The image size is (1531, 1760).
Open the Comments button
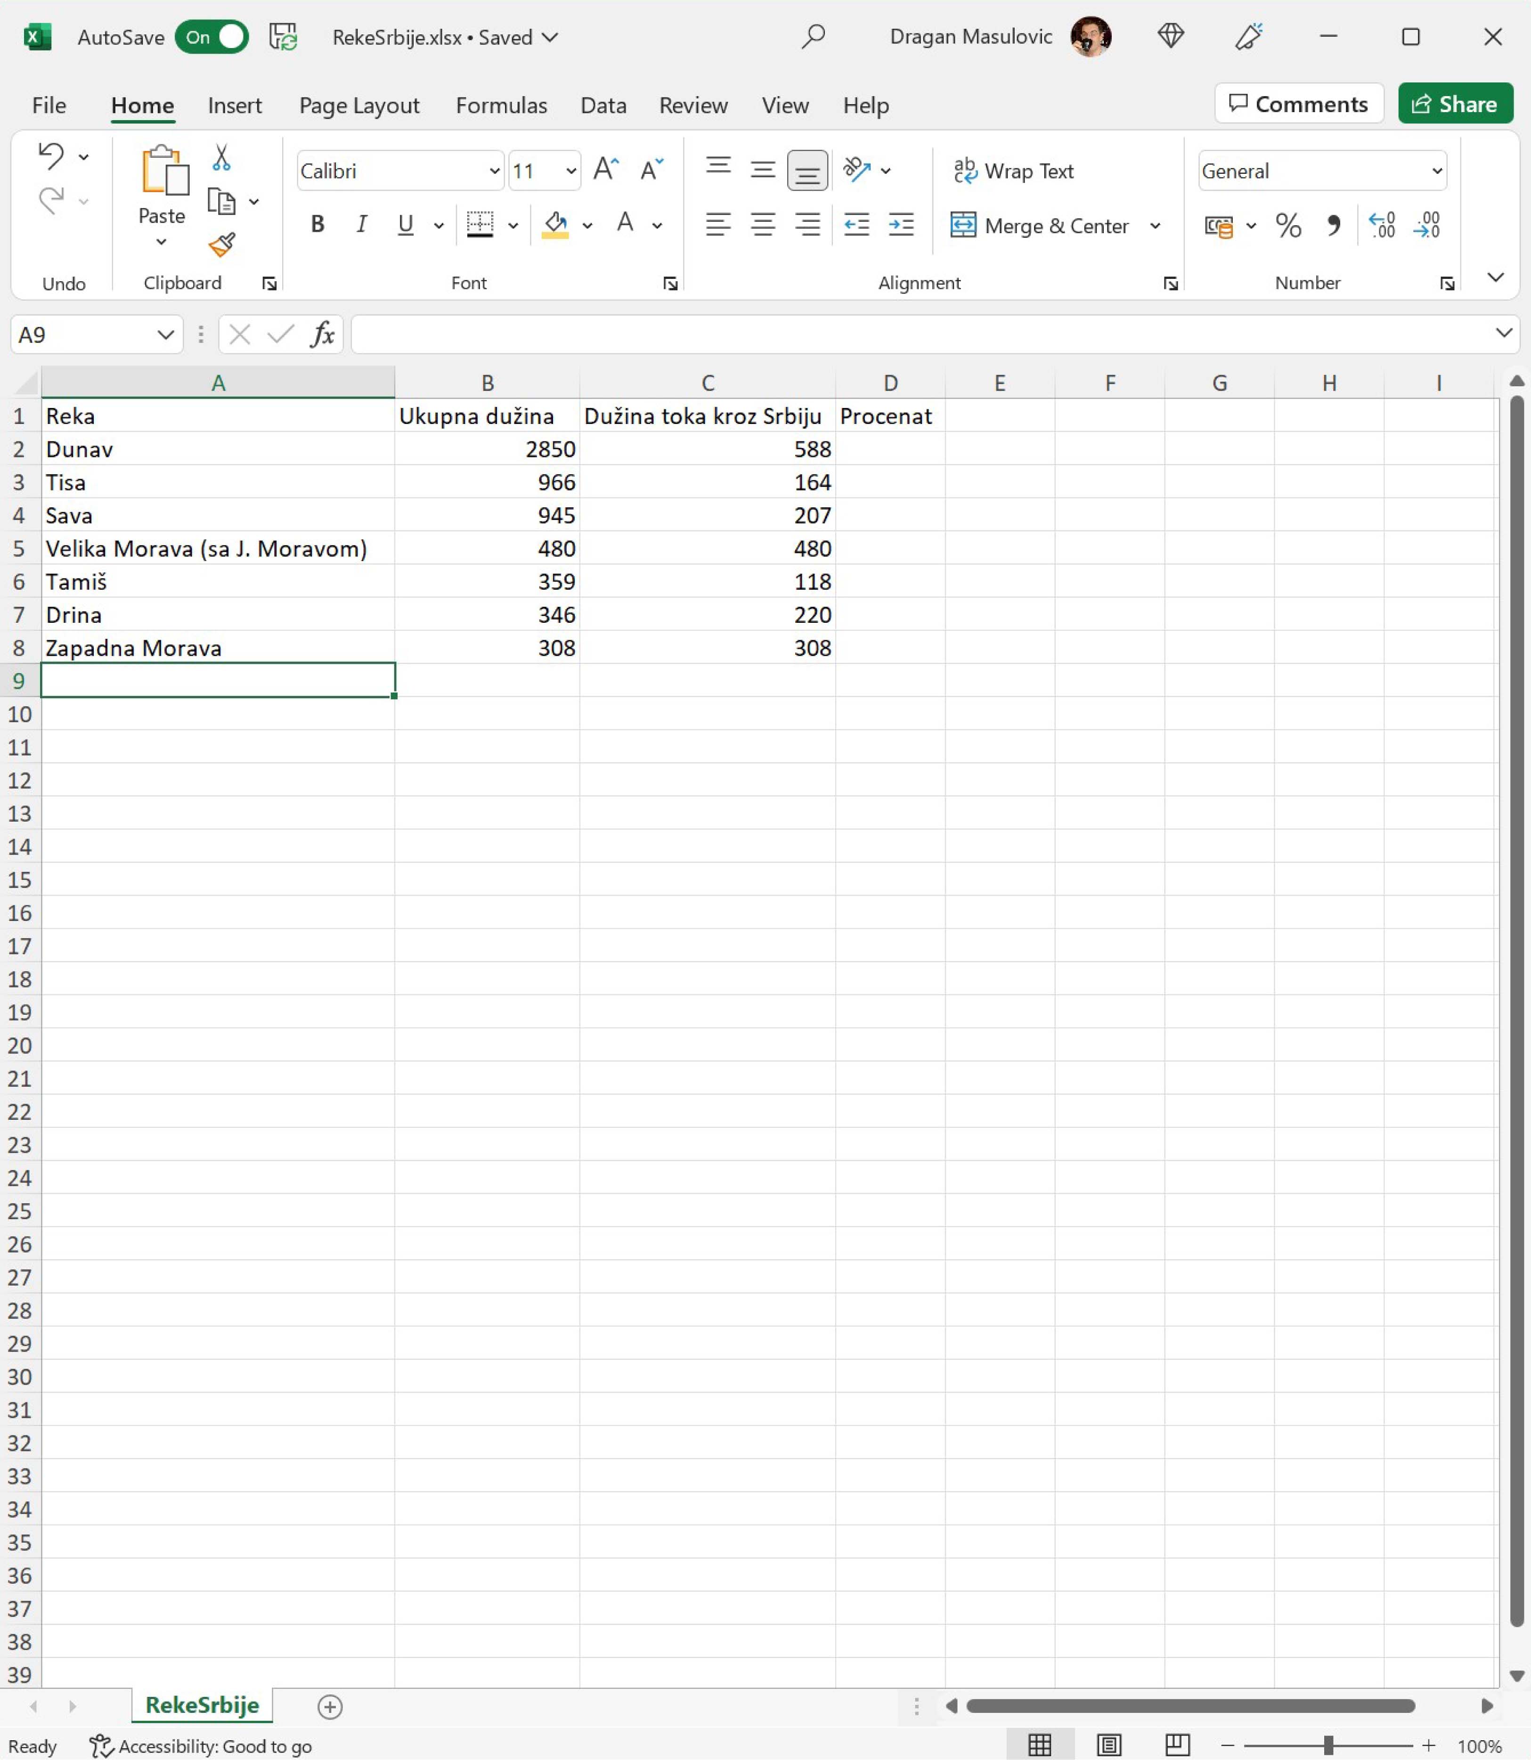coord(1299,104)
